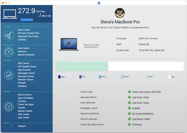Image resolution: width=187 pixels, height=133 pixels.
Task: Click the 'Steve's MacBook Pro' title
Action: pyautogui.click(x=120, y=22)
